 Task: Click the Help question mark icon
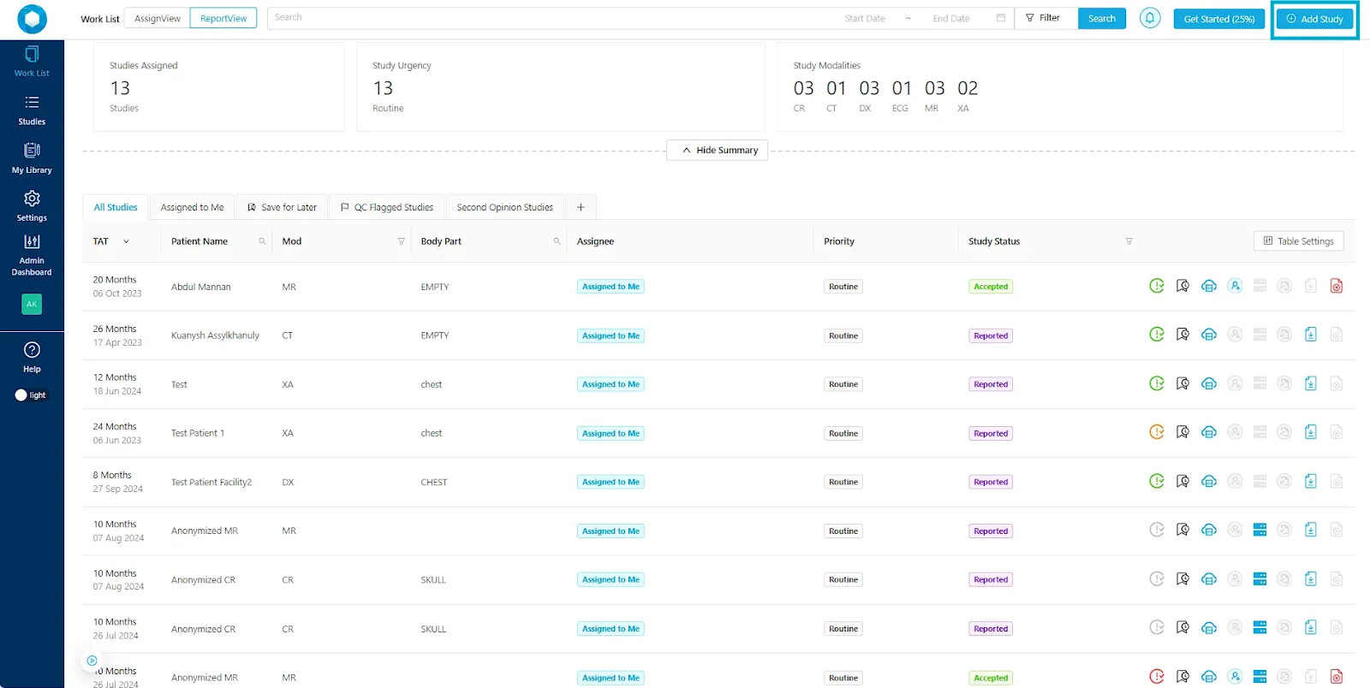32,350
